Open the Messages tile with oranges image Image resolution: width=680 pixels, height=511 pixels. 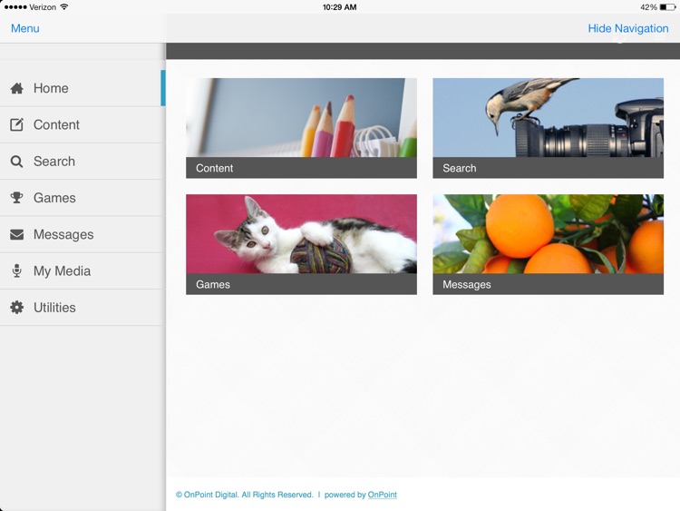(549, 244)
